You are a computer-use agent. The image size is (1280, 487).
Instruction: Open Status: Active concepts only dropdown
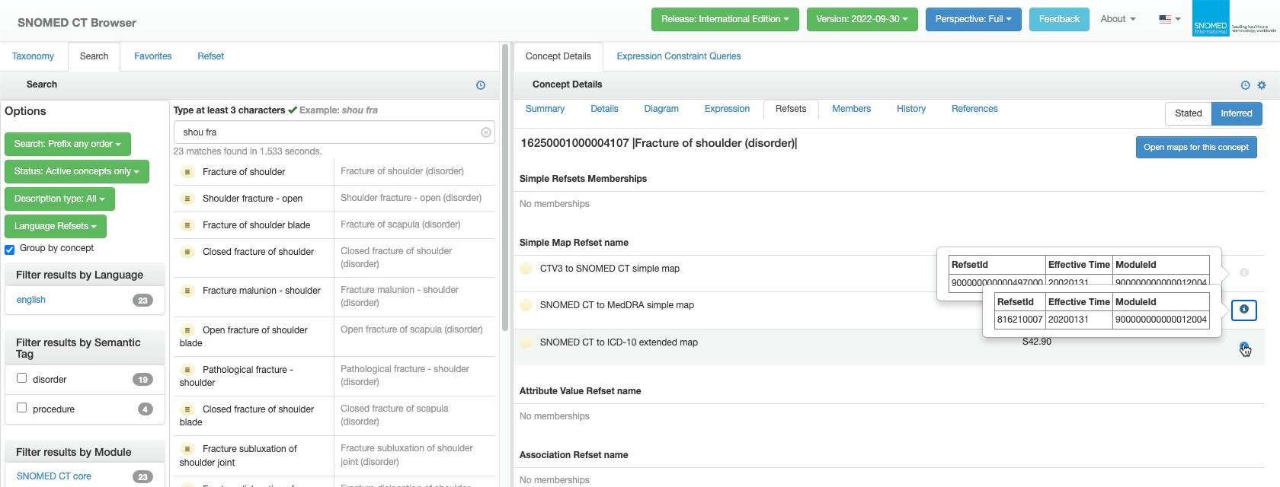pyautogui.click(x=76, y=171)
